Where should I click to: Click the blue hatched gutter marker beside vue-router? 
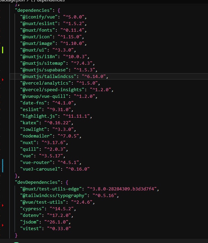click(x=3, y=165)
